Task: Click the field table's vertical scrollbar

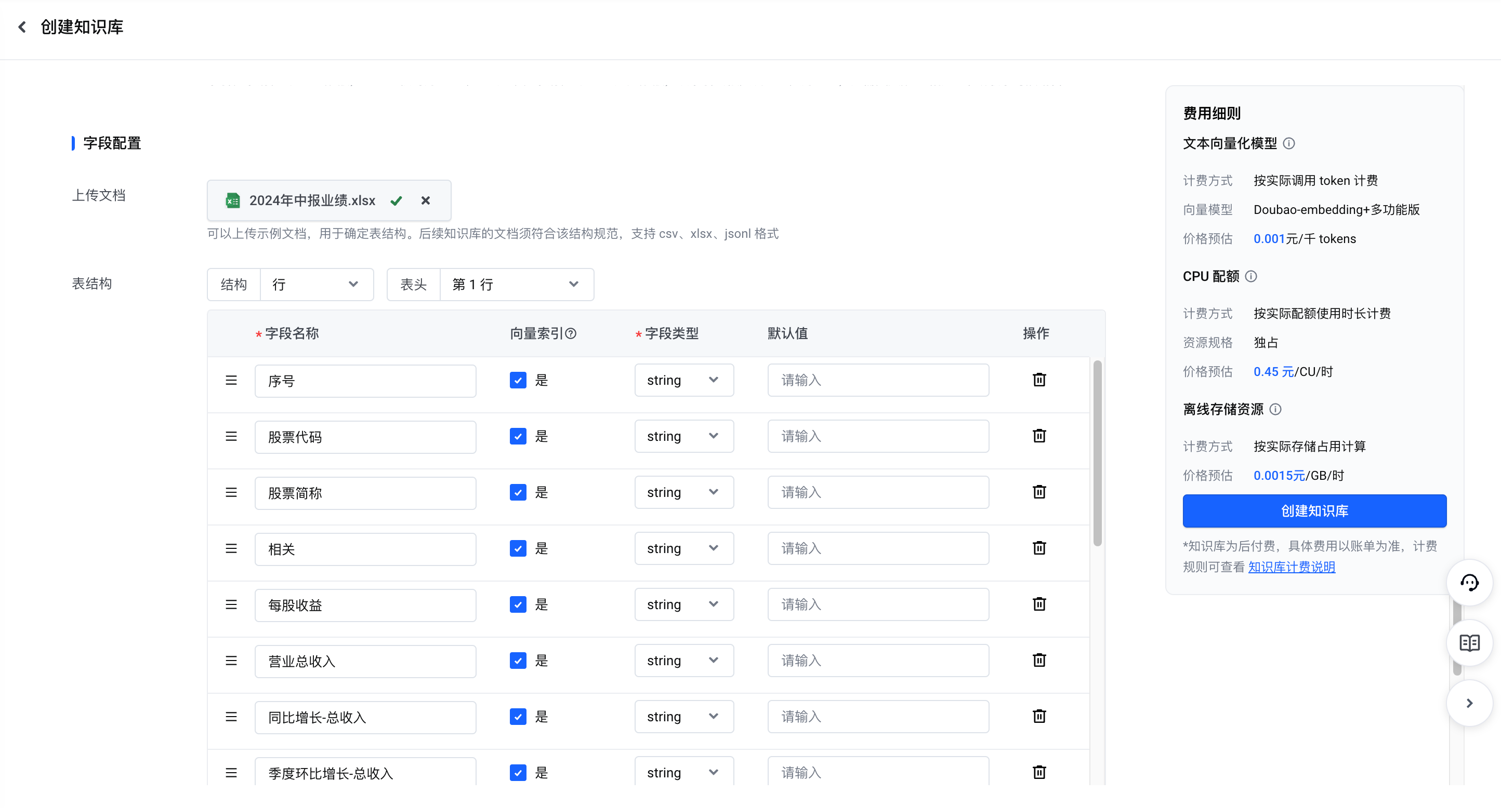Action: (x=1097, y=453)
